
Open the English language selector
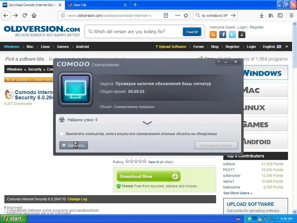[272, 47]
